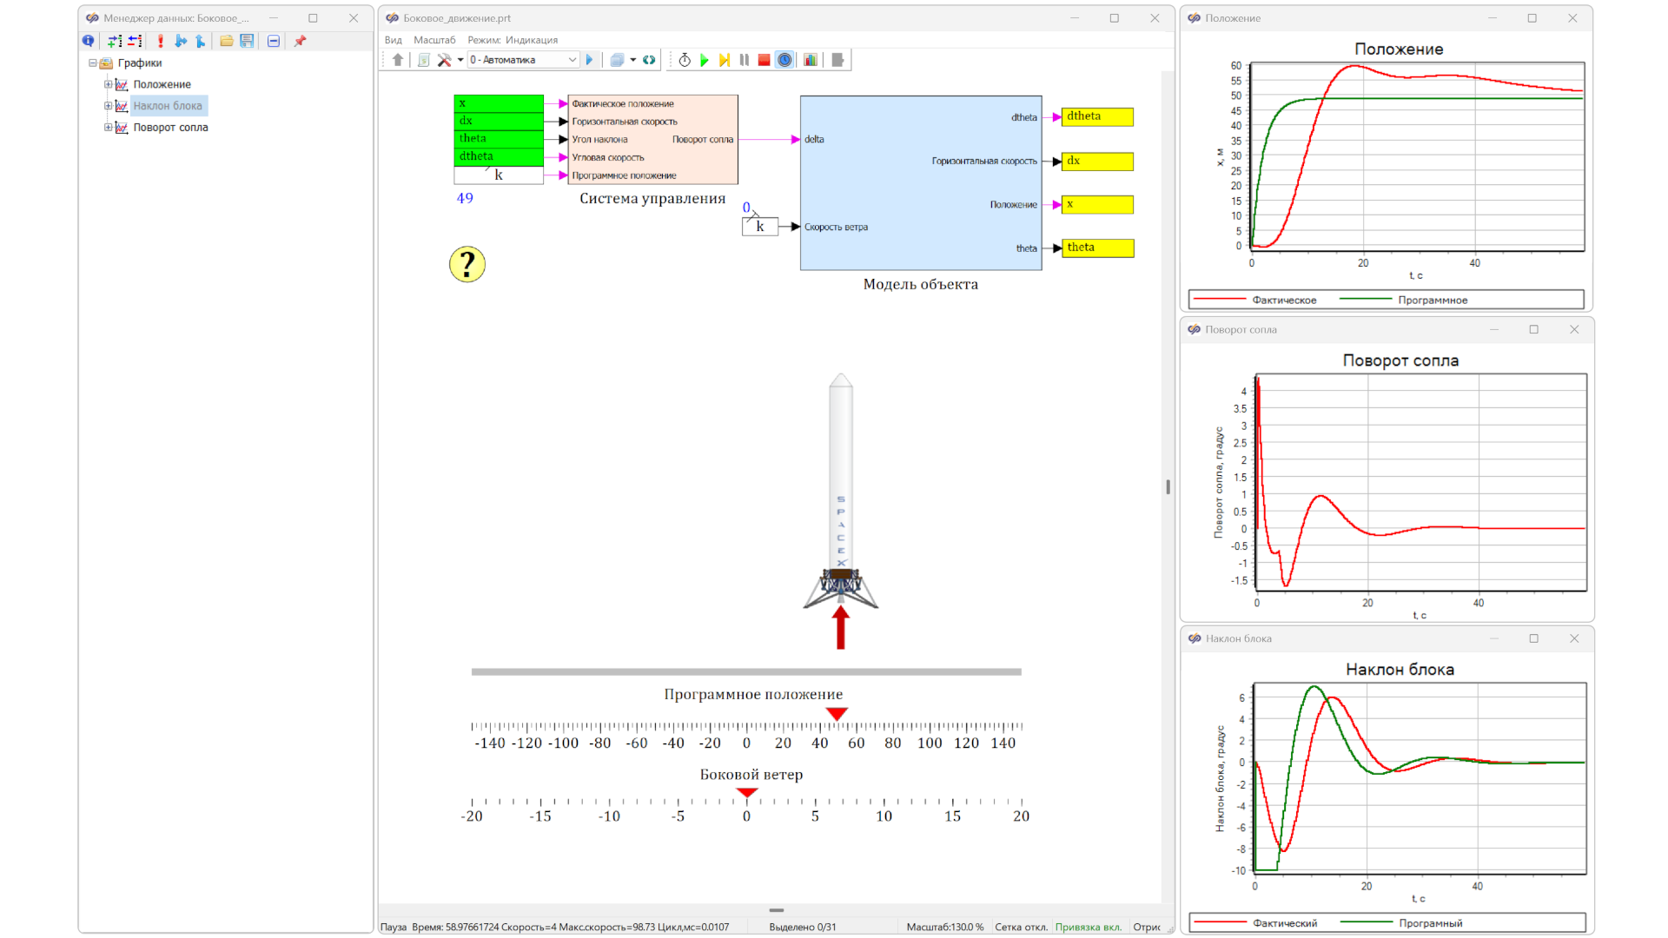Click the stopwatch timer icon in toolbar
Viewport: 1668px width, 938px height.
tap(685, 60)
